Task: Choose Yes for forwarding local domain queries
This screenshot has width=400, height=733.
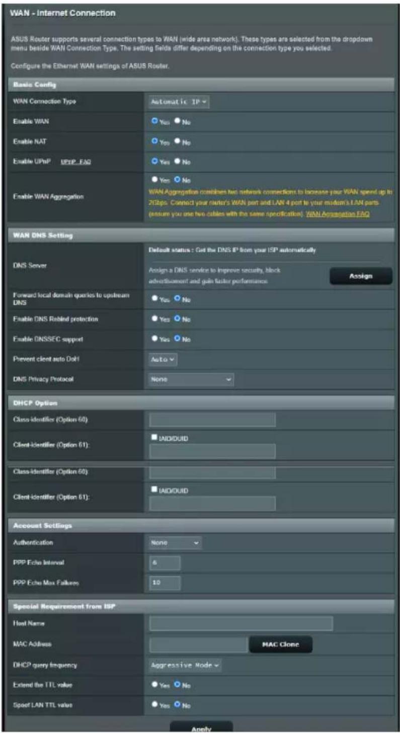Action: pos(155,299)
